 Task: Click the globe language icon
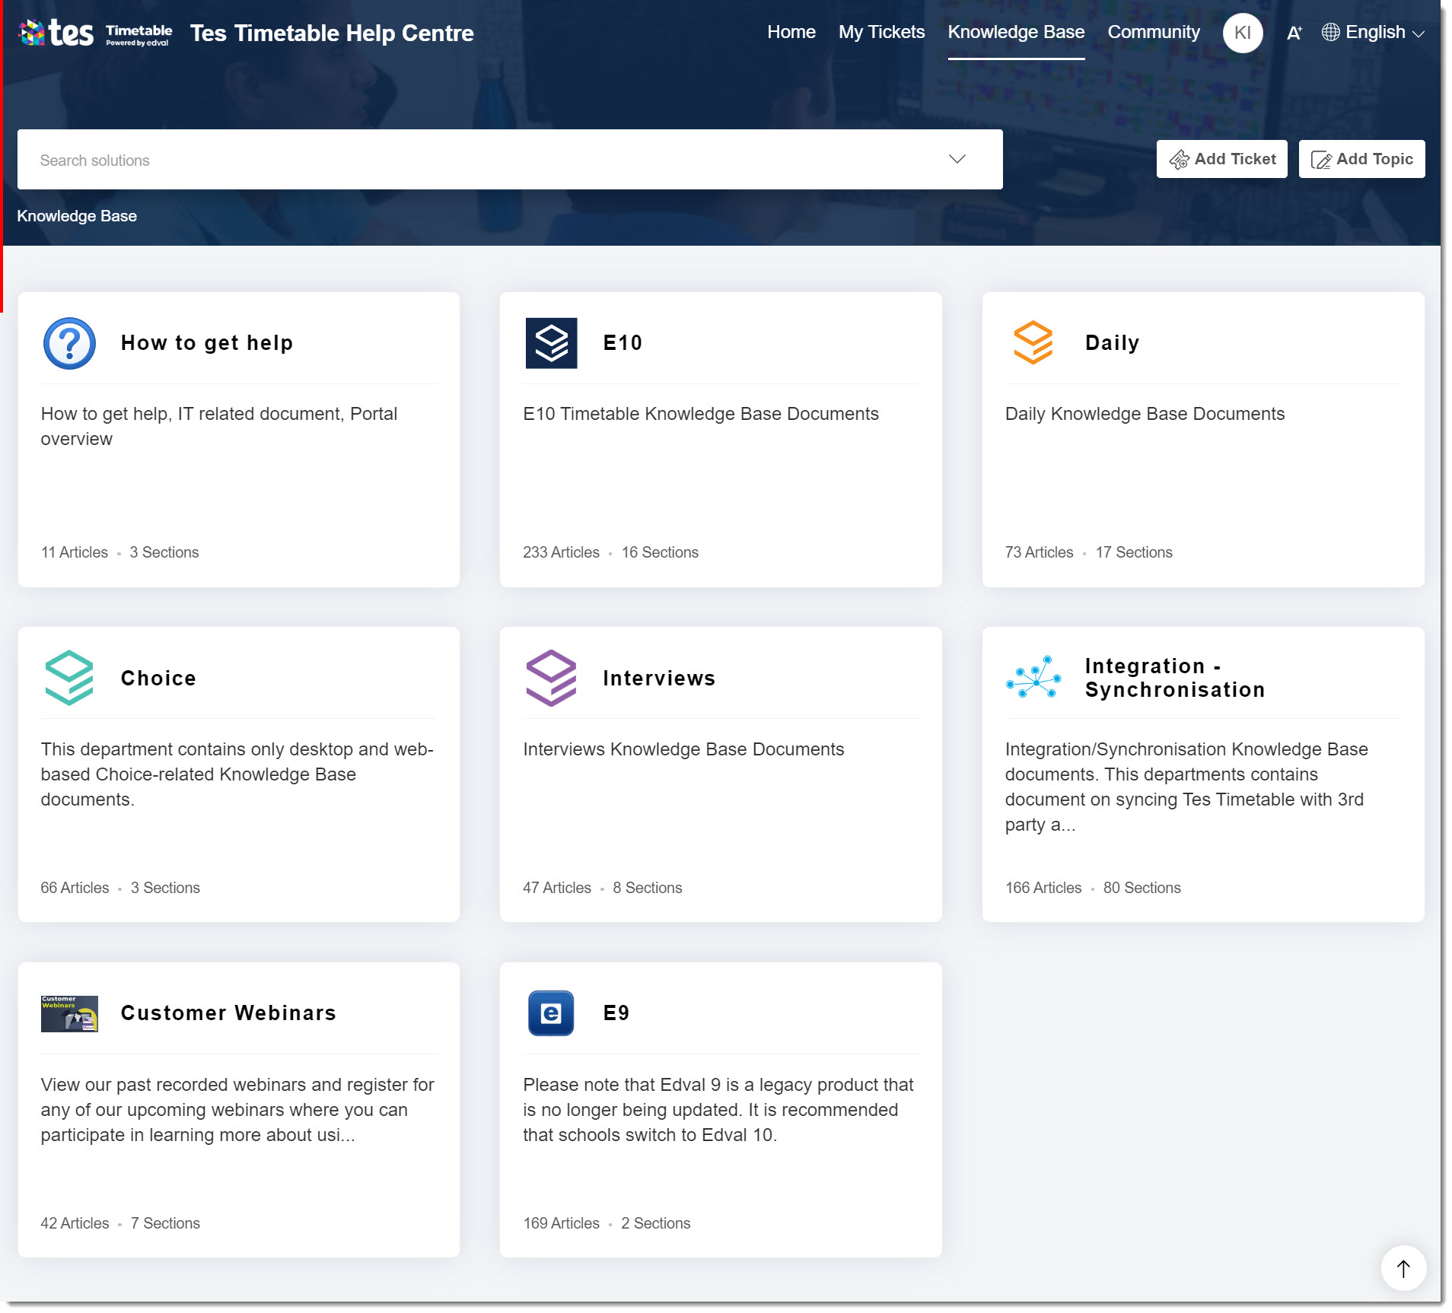tap(1330, 32)
